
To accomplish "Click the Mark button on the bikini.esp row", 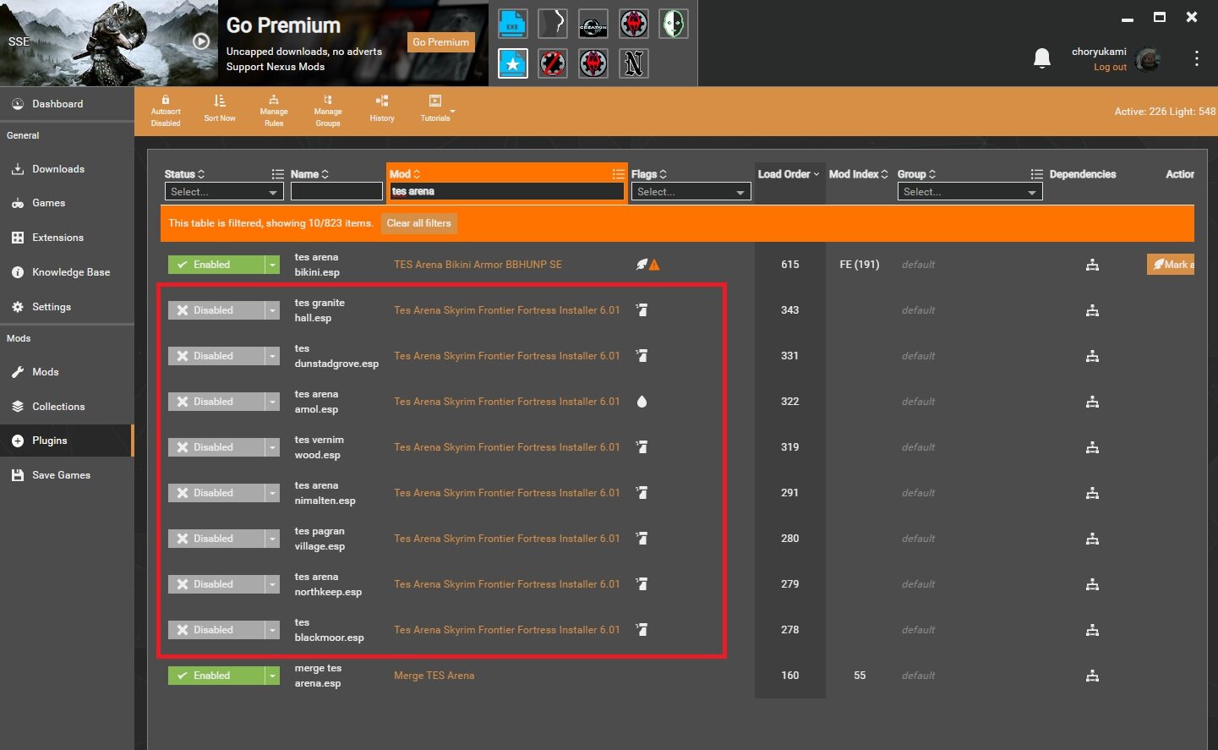I will [x=1171, y=265].
